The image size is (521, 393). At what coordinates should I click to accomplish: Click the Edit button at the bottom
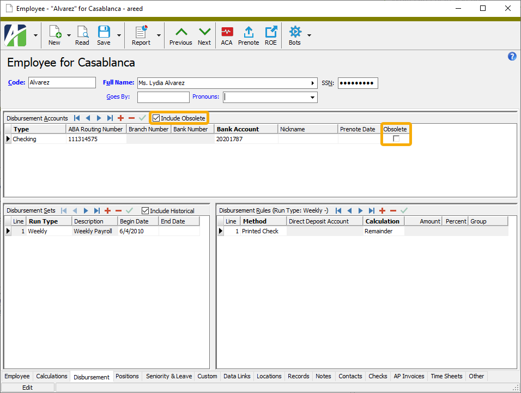(28, 387)
